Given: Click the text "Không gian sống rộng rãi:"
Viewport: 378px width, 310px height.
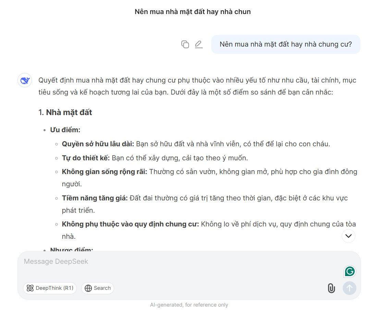Looking at the screenshot, I should [105, 172].
